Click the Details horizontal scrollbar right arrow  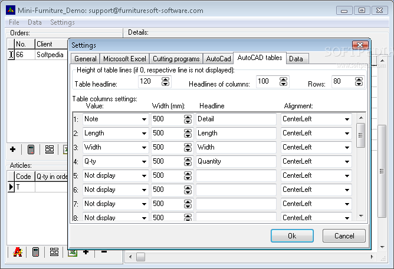[372, 257]
